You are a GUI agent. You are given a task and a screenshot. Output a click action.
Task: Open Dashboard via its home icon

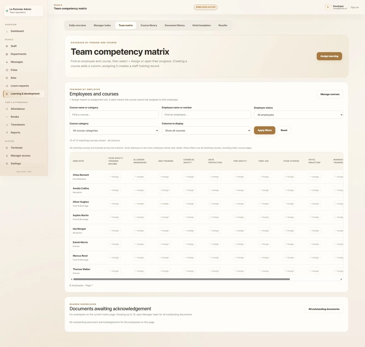point(7,31)
